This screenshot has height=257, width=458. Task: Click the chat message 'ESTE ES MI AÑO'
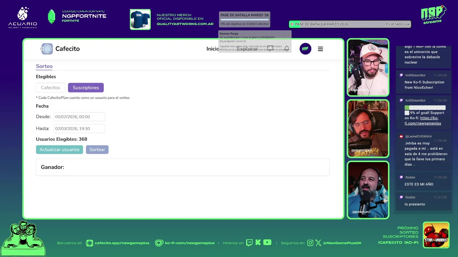(x=419, y=184)
